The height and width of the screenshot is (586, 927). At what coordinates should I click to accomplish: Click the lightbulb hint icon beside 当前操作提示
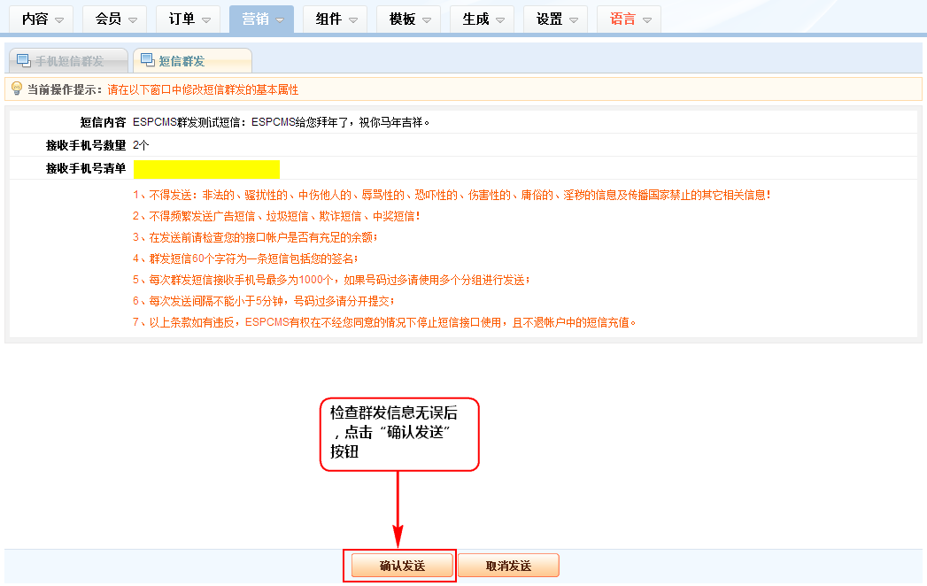[16, 89]
